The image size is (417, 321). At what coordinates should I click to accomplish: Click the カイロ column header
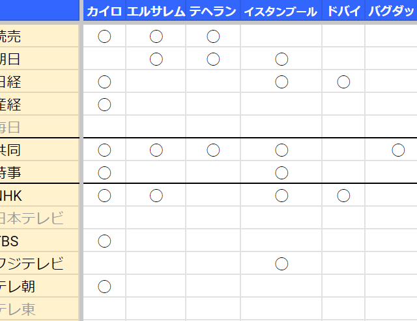tap(104, 12)
